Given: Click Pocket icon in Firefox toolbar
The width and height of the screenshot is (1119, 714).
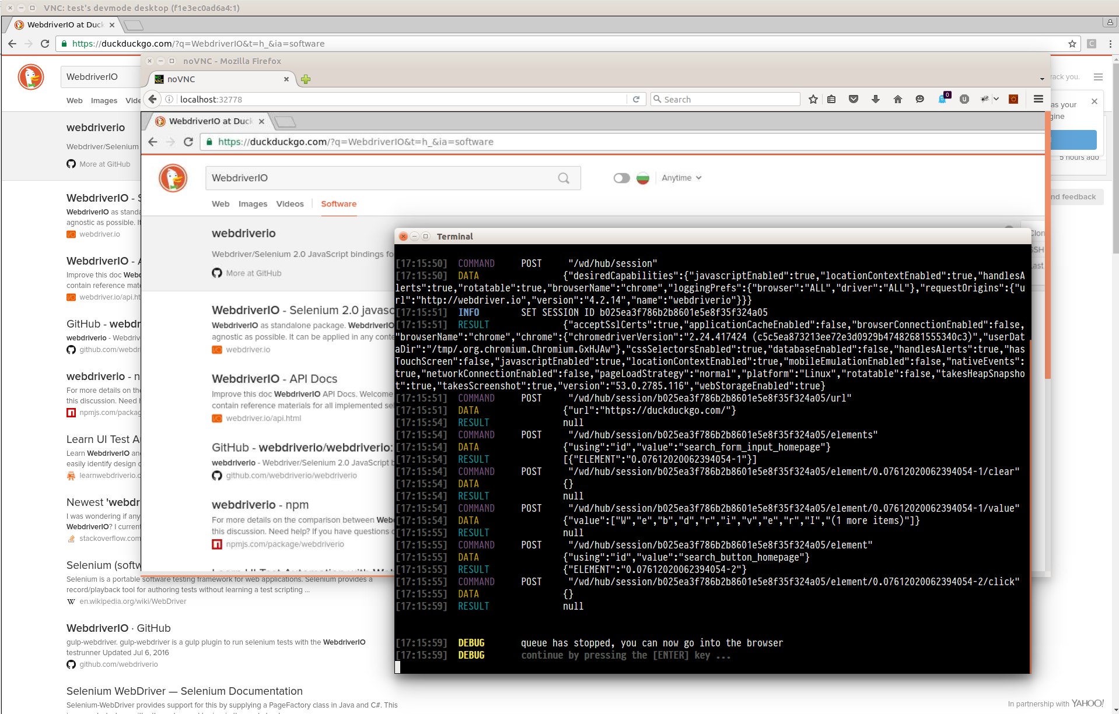Looking at the screenshot, I should point(854,99).
